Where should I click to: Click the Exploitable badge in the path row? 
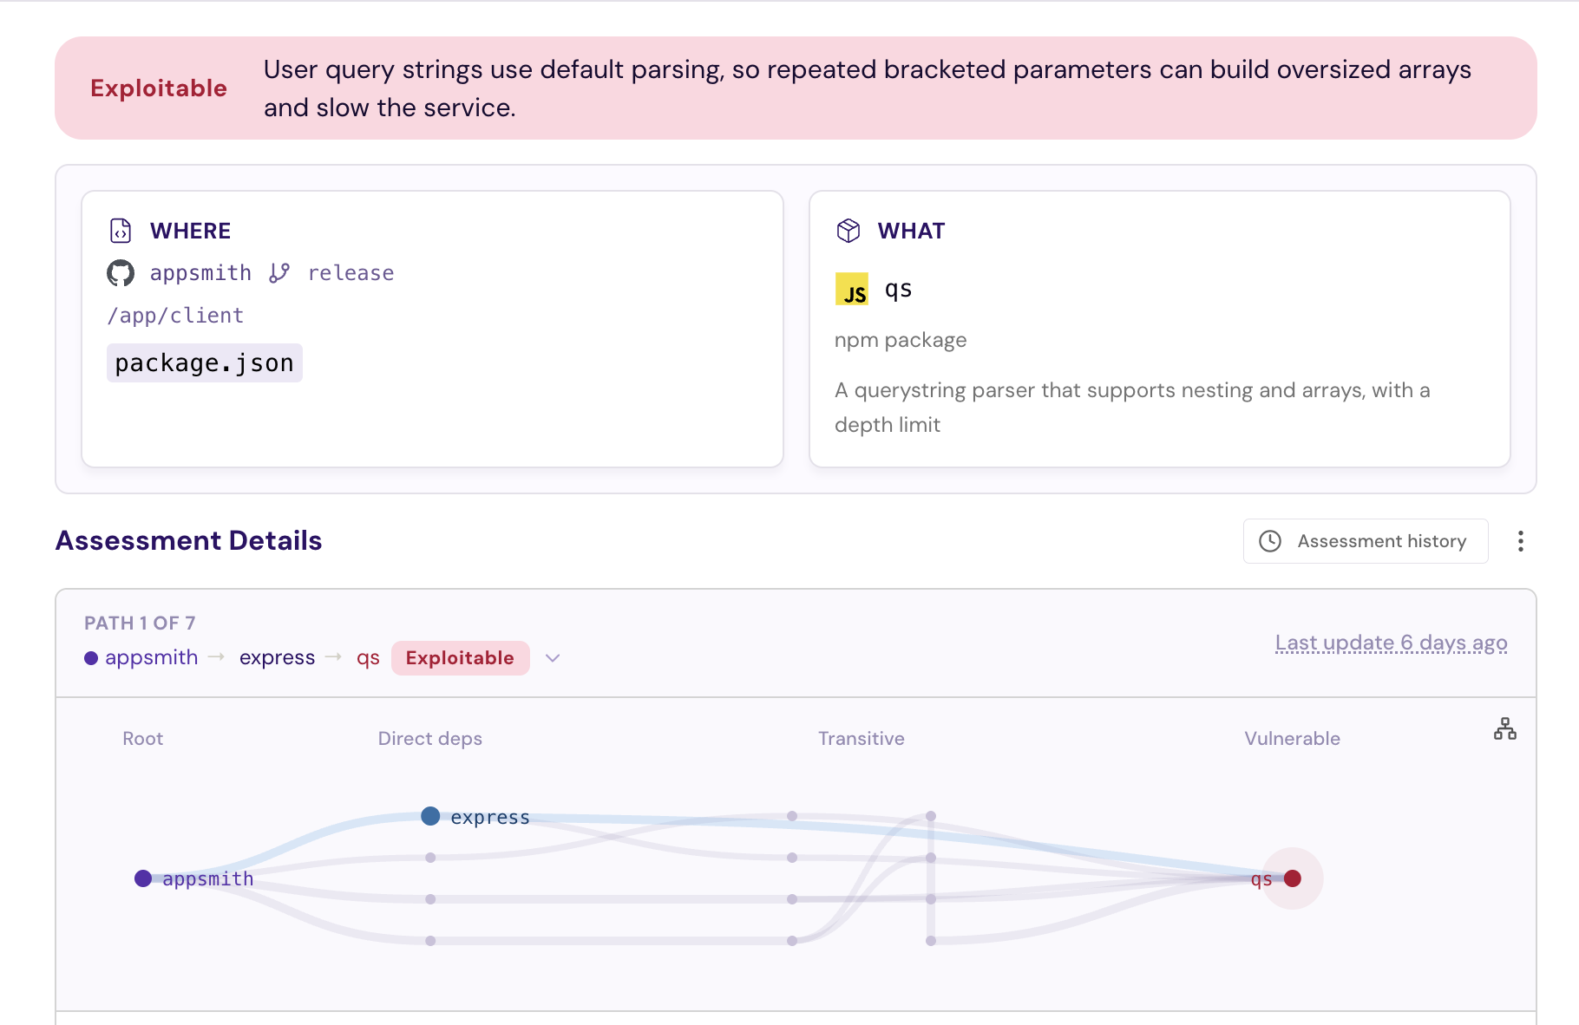(460, 658)
